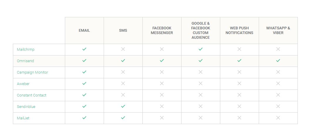Click Campaign Monitor's Facebook Messenger cross icon
The width and height of the screenshot is (311, 137).
pos(162,72)
